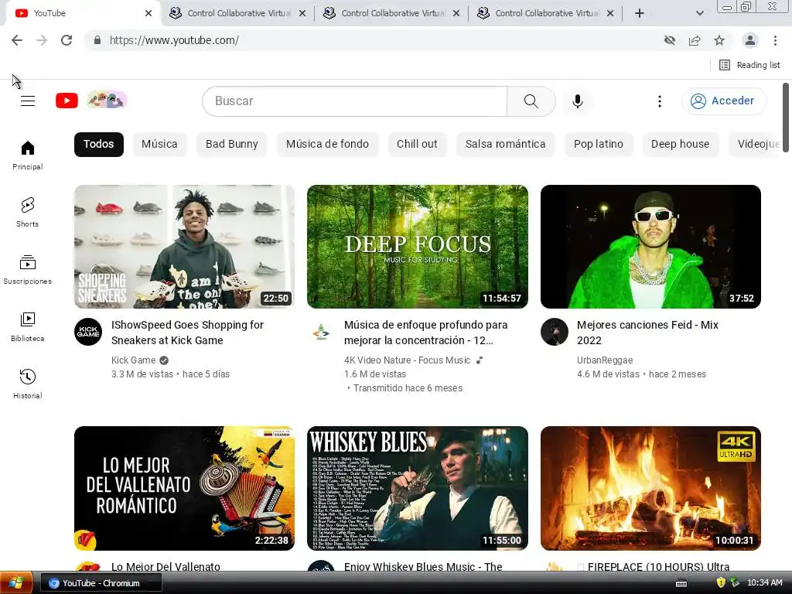Select the Chill out chip
792x594 pixels.
click(x=417, y=145)
